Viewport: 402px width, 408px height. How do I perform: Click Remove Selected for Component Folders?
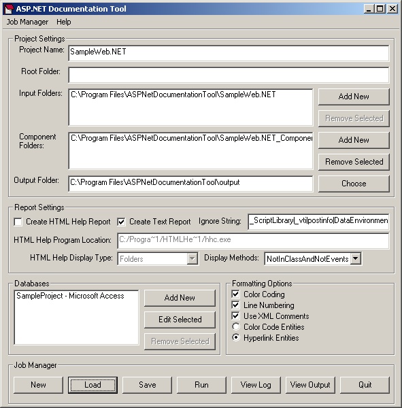pyautogui.click(x=354, y=162)
